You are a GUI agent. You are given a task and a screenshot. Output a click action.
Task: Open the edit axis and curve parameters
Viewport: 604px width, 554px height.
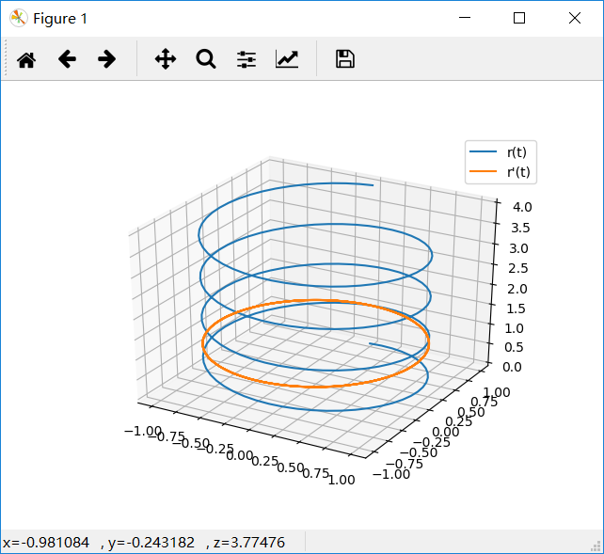click(287, 59)
